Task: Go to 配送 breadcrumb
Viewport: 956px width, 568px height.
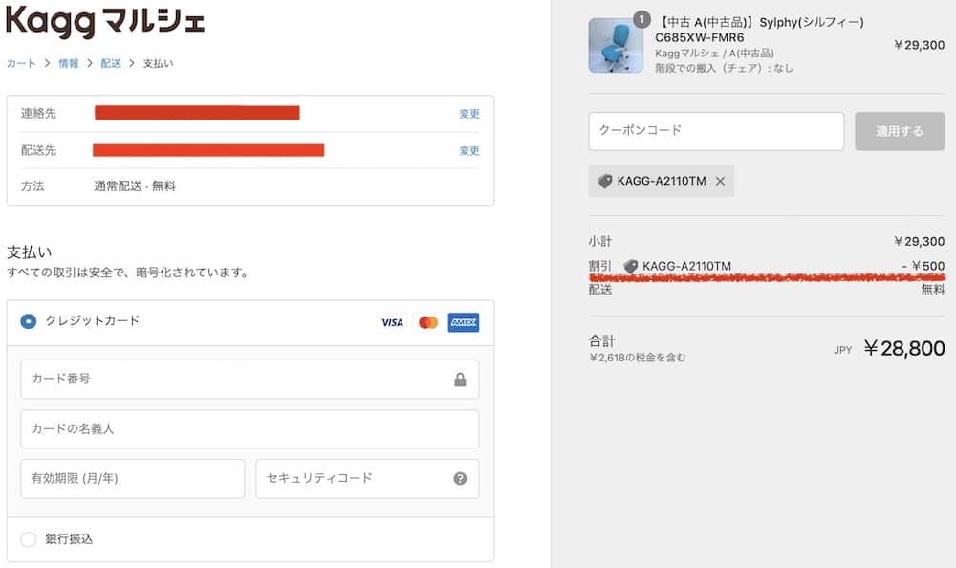Action: pyautogui.click(x=110, y=63)
